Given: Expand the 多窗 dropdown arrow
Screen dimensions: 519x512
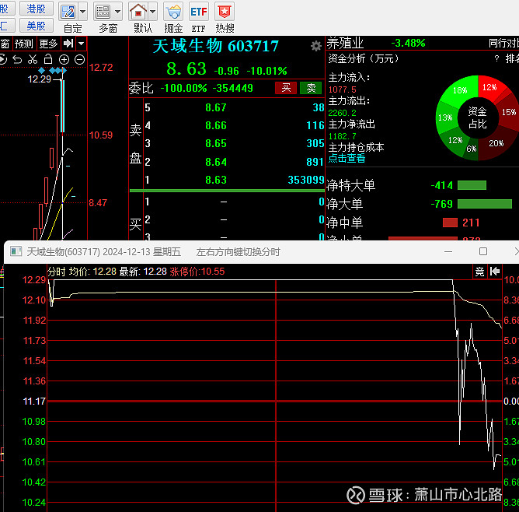Looking at the screenshot, I should [117, 12].
